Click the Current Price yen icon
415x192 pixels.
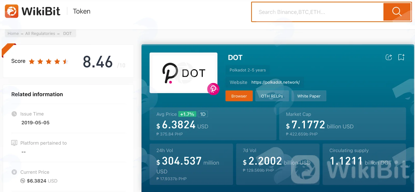tap(14, 172)
